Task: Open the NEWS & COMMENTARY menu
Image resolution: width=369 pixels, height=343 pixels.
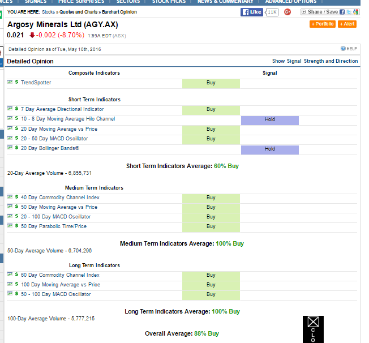Action: [225, 2]
